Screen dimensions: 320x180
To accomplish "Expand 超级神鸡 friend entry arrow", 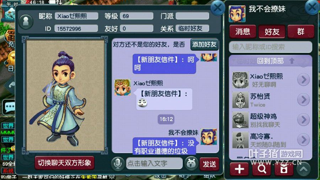I will coord(304,120).
